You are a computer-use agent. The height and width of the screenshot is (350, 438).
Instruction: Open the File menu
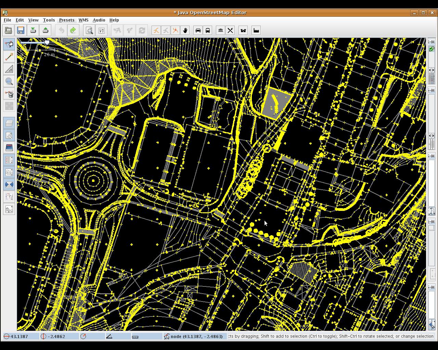point(7,20)
